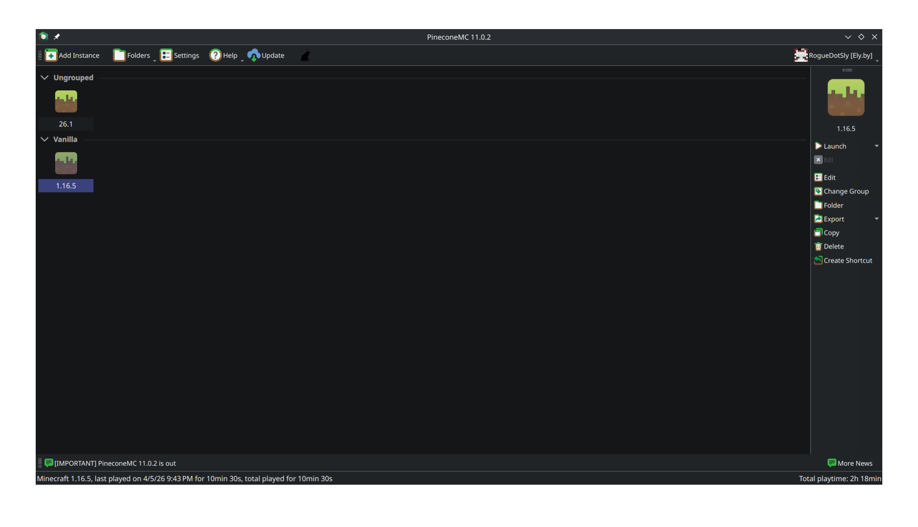The width and height of the screenshot is (918, 527).
Task: Open the Launch dropdown arrow
Action: (x=876, y=146)
